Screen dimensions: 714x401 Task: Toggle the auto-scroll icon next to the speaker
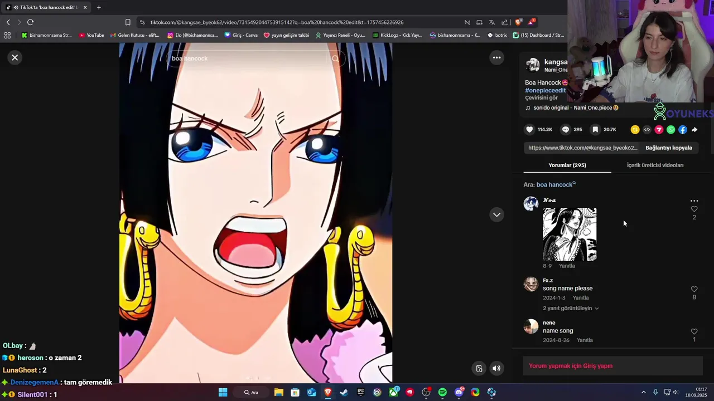[479, 368]
